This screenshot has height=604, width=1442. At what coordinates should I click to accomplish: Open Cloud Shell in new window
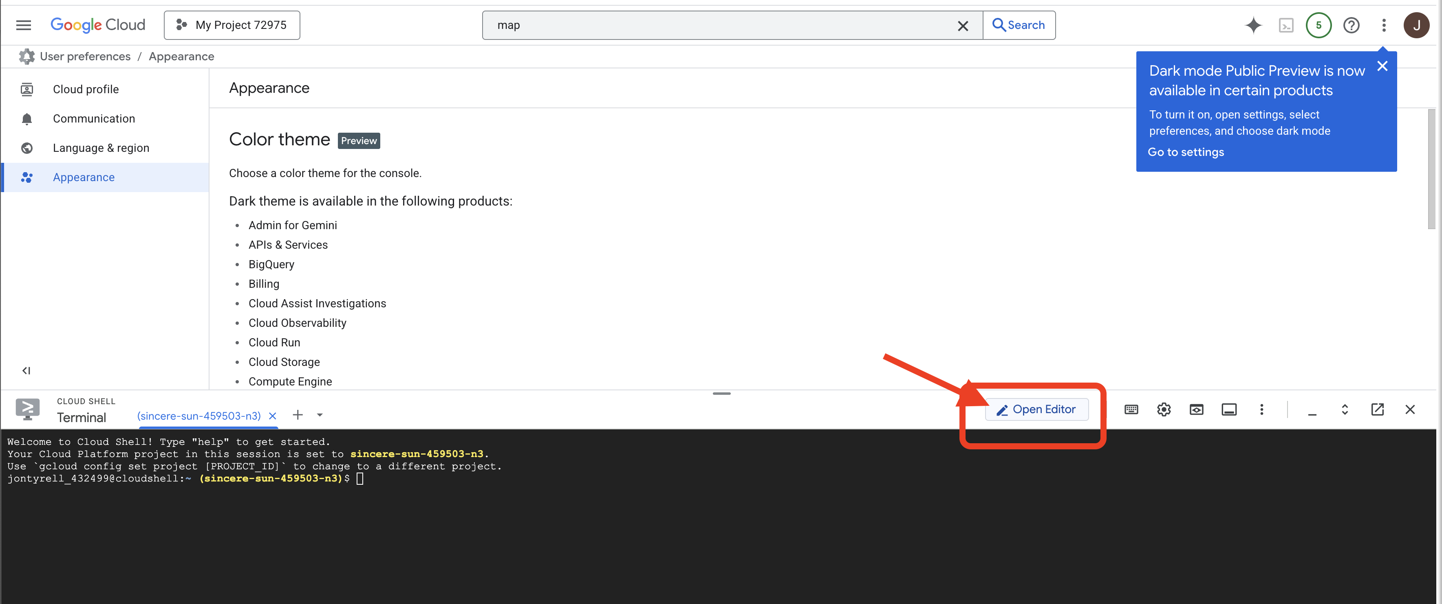point(1378,409)
